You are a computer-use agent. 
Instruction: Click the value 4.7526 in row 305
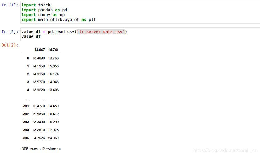coord(39,138)
